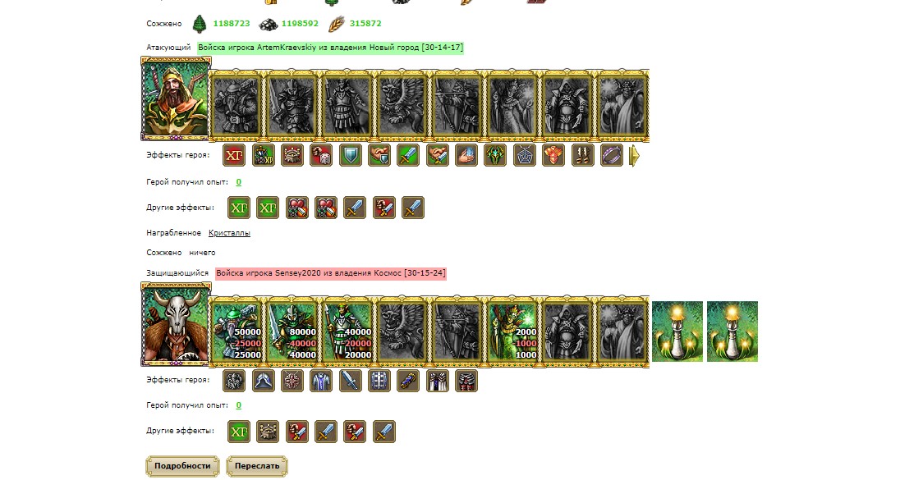900x480 pixels.
Task: Select the spider web amulet effect icon
Action: pos(524,155)
